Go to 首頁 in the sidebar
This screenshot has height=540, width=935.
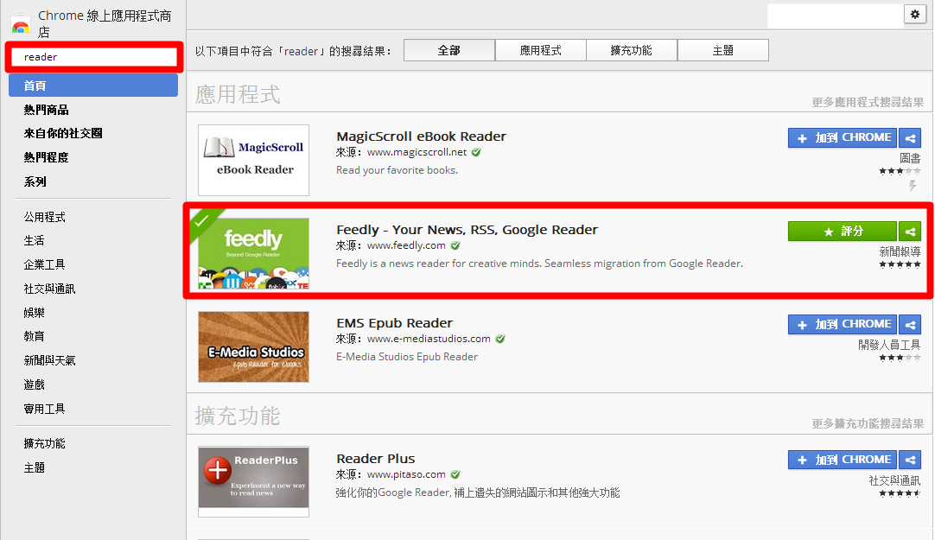pos(93,86)
